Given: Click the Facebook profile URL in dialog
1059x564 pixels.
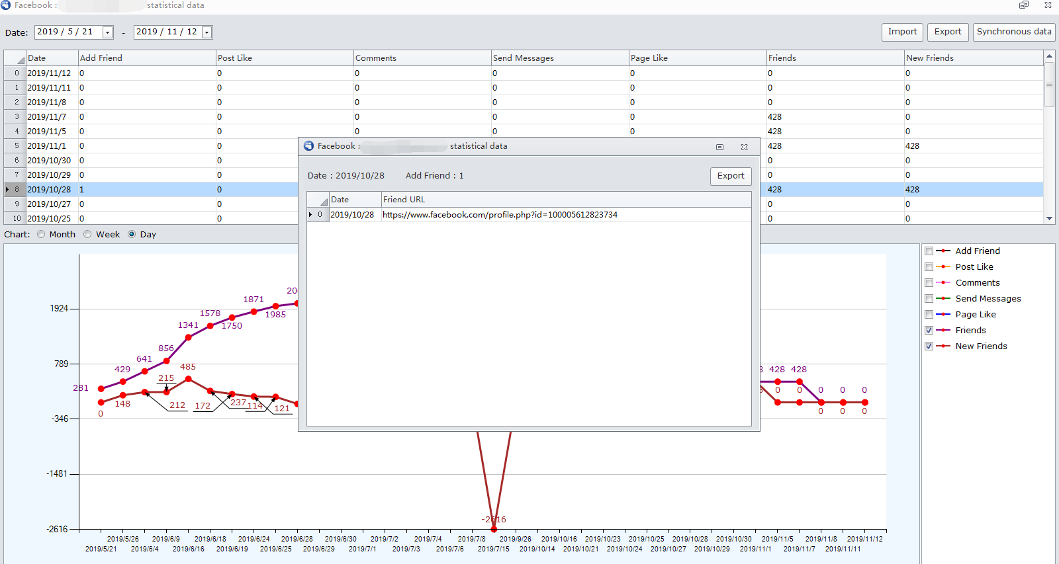Looking at the screenshot, I should 500,215.
